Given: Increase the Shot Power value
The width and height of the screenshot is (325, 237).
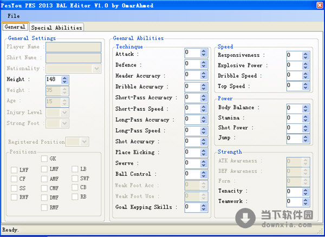Looking at the screenshot, I should 305,126.
